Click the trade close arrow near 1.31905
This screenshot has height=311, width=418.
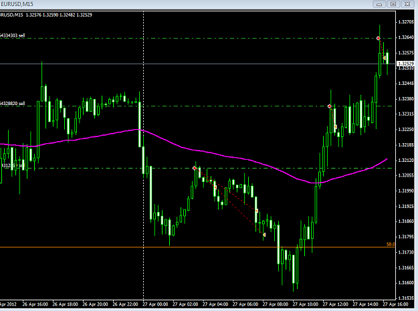point(257,211)
